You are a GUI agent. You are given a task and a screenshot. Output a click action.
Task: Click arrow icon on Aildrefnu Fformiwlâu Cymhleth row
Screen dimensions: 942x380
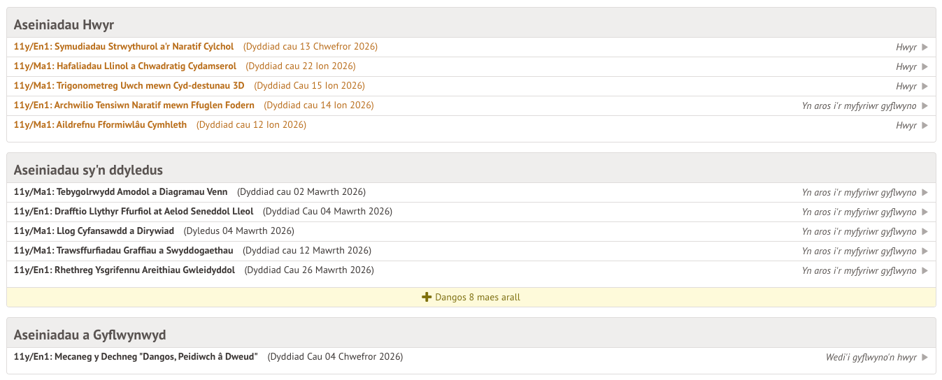coord(925,126)
